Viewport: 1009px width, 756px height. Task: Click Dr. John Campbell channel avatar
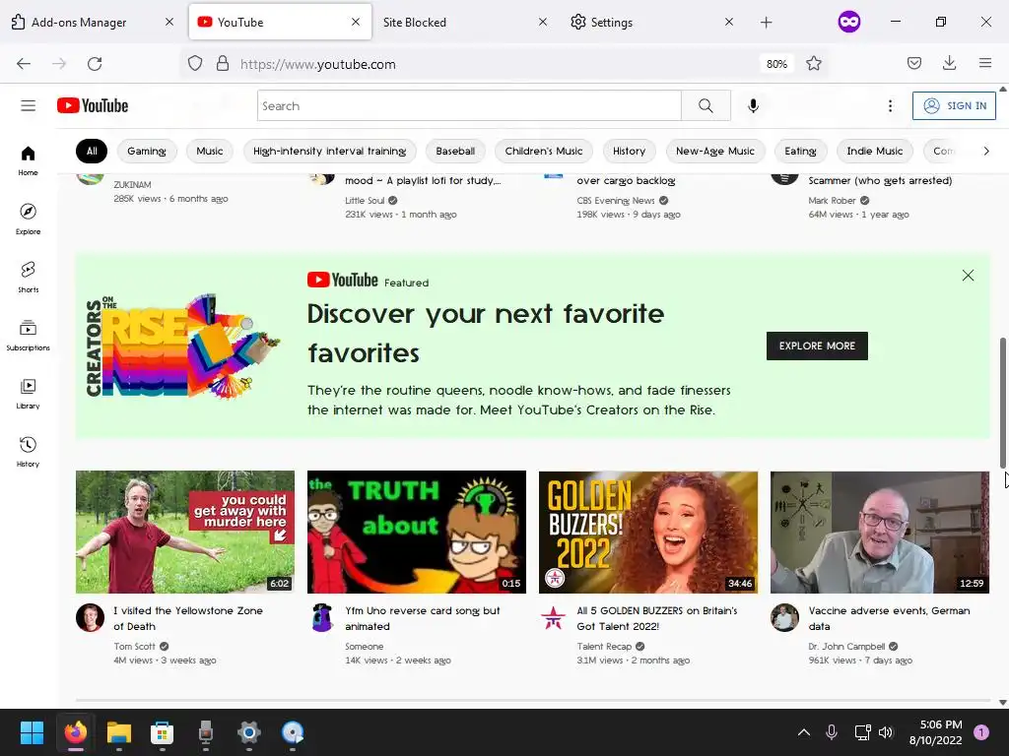pos(784,618)
